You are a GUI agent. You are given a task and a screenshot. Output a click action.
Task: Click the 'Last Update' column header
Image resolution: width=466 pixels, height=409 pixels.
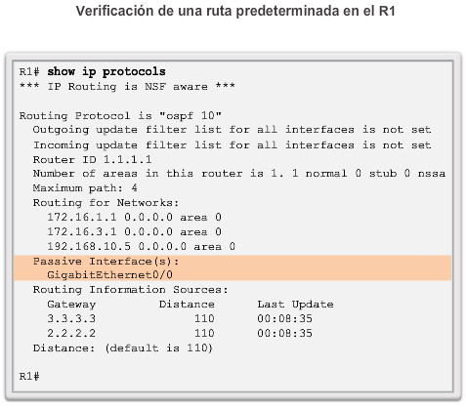coord(295,305)
